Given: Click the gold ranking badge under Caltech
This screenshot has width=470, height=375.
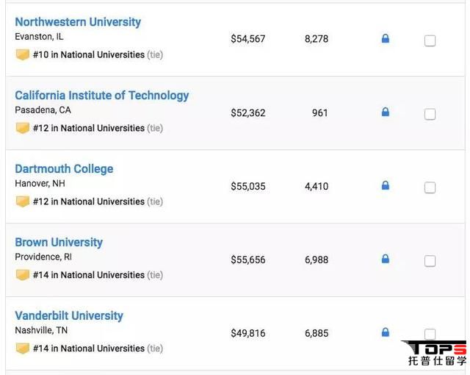Looking at the screenshot, I should 23,128.
